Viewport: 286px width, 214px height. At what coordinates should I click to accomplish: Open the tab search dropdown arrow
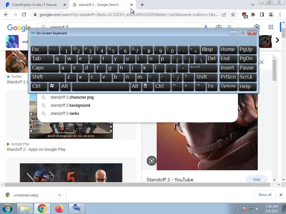tap(252, 5)
